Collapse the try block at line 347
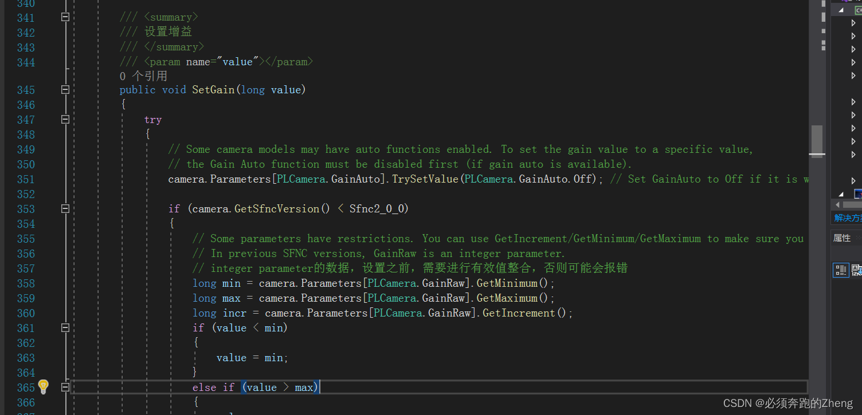Screen dimensions: 862x415 [65, 120]
